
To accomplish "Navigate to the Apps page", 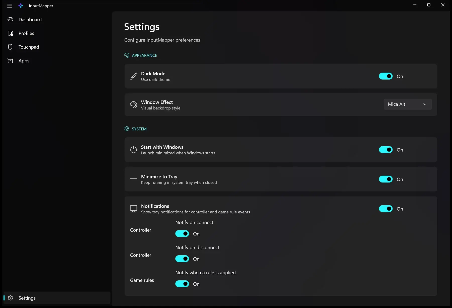I will pos(57,60).
